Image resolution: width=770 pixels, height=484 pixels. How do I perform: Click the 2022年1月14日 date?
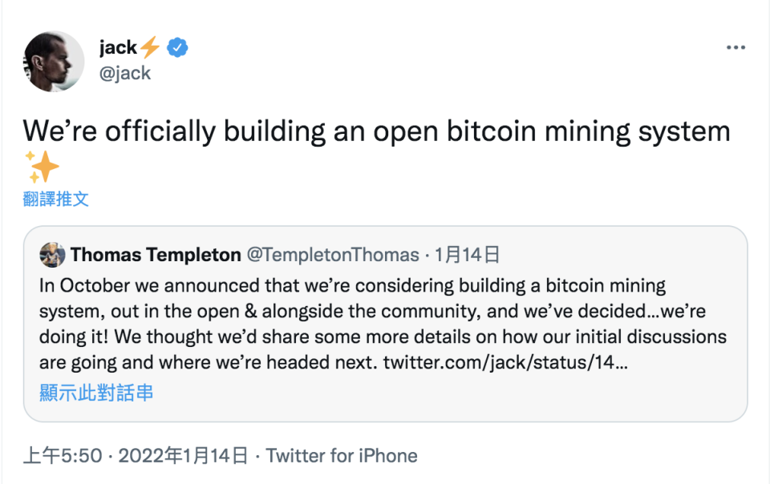pos(184,456)
